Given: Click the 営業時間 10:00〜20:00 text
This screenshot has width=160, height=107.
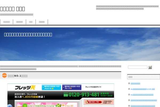Looking at the screenshot, I should (x=106, y=95).
